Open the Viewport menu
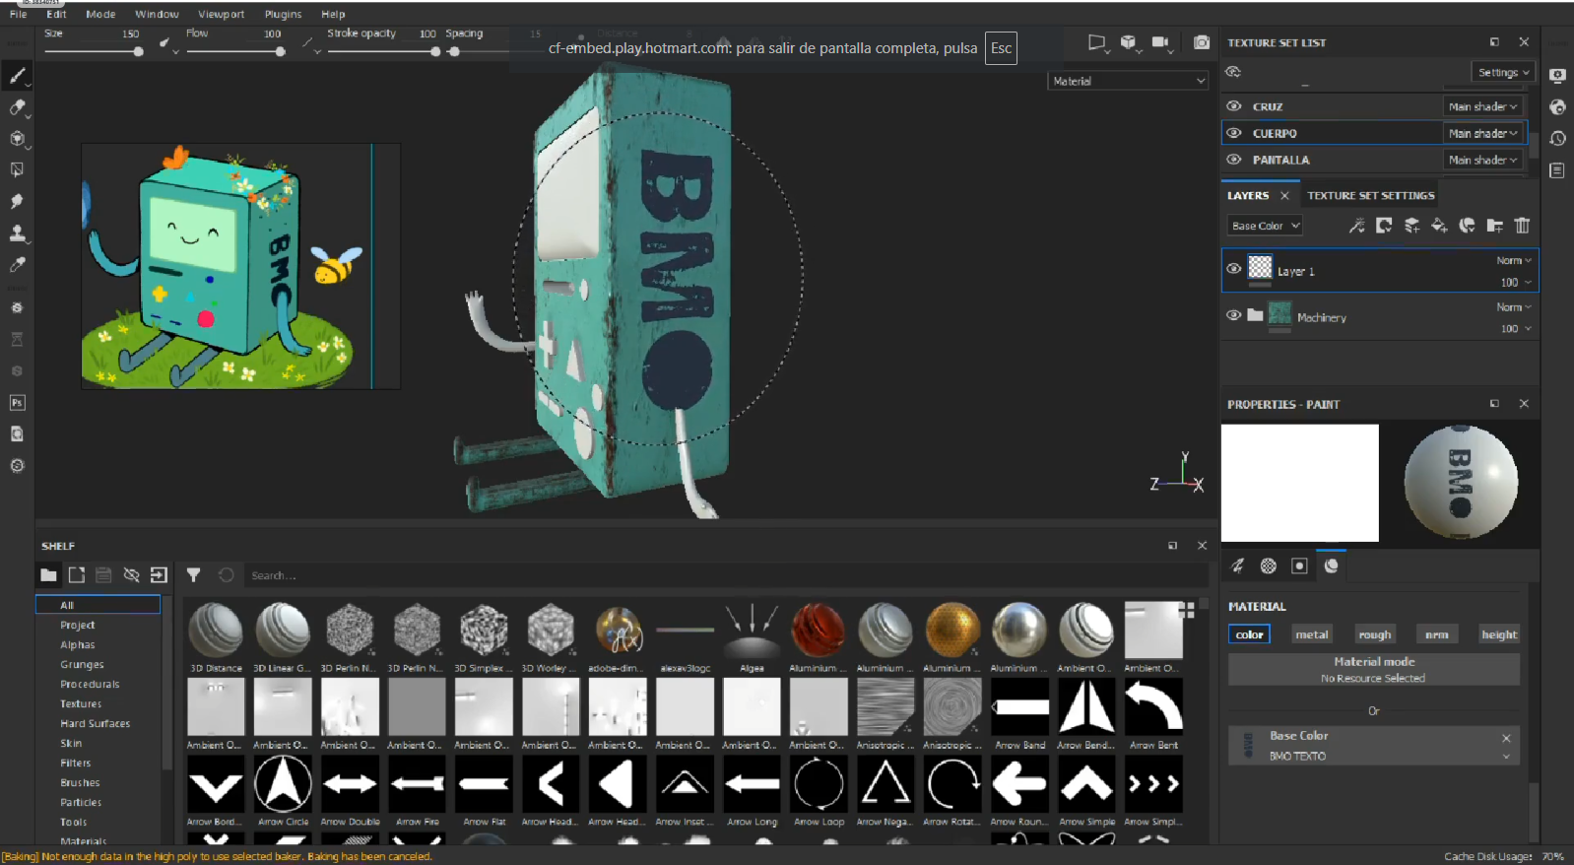The width and height of the screenshot is (1574, 865). point(221,14)
